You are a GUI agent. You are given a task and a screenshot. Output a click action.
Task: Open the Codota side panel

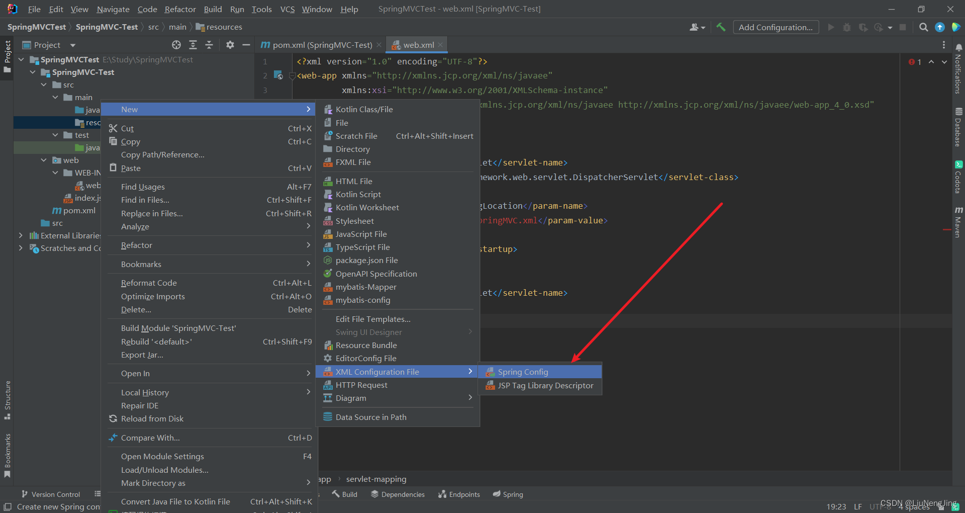coord(958,177)
